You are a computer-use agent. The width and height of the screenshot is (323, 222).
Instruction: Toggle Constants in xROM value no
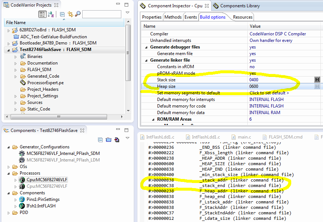click(x=252, y=67)
